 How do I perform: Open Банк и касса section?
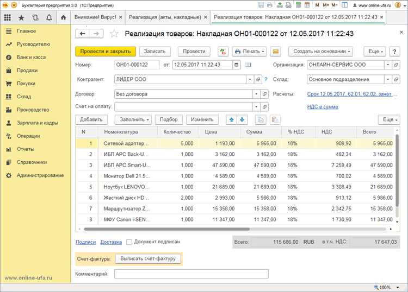31,57
